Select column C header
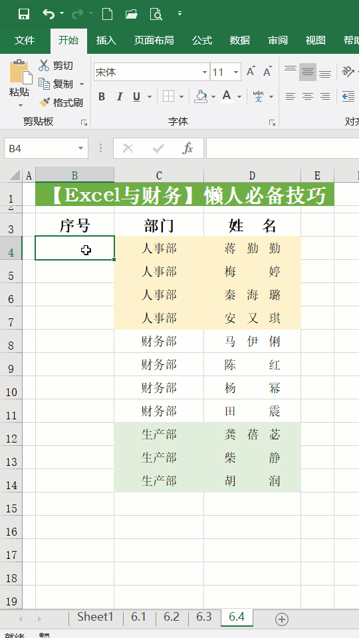The image size is (359, 638). point(159,175)
